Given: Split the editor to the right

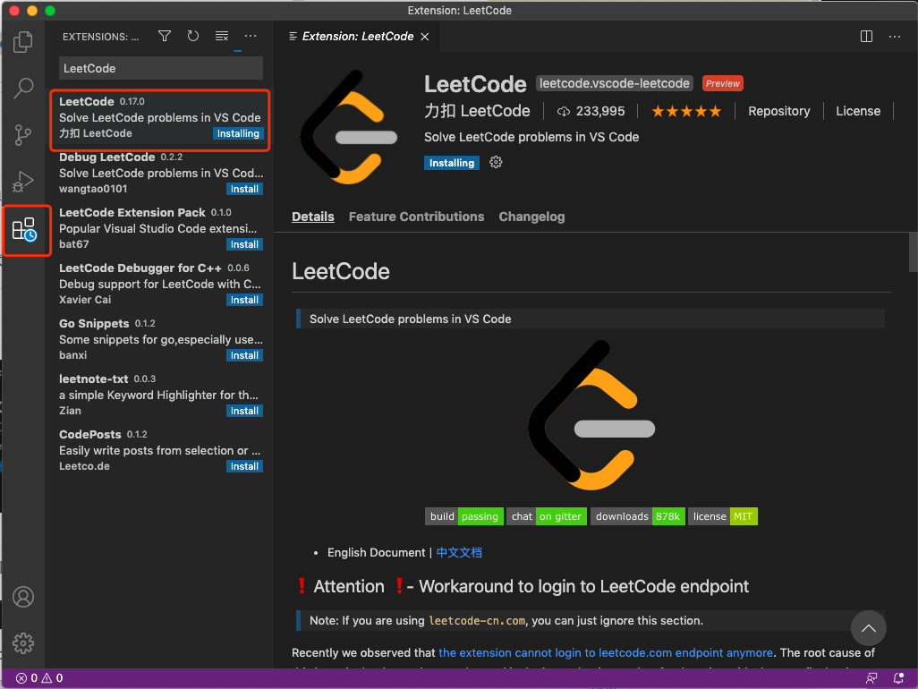Looking at the screenshot, I should coord(866,37).
